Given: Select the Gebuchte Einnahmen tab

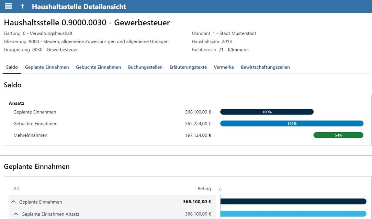Looking at the screenshot, I should [x=98, y=67].
